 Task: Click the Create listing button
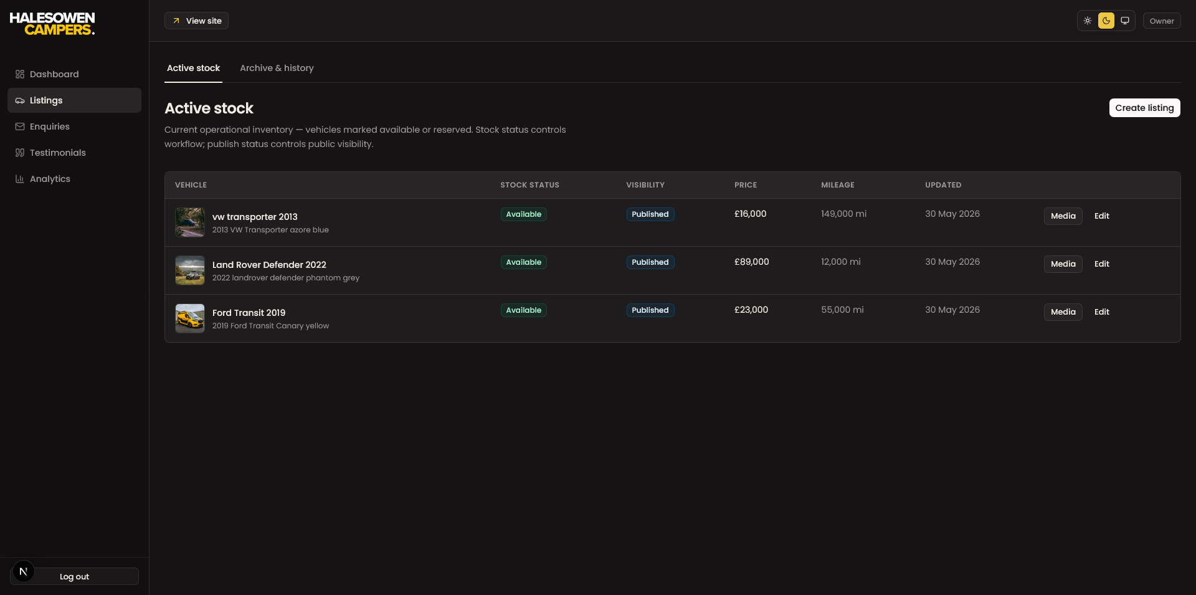pyautogui.click(x=1144, y=108)
